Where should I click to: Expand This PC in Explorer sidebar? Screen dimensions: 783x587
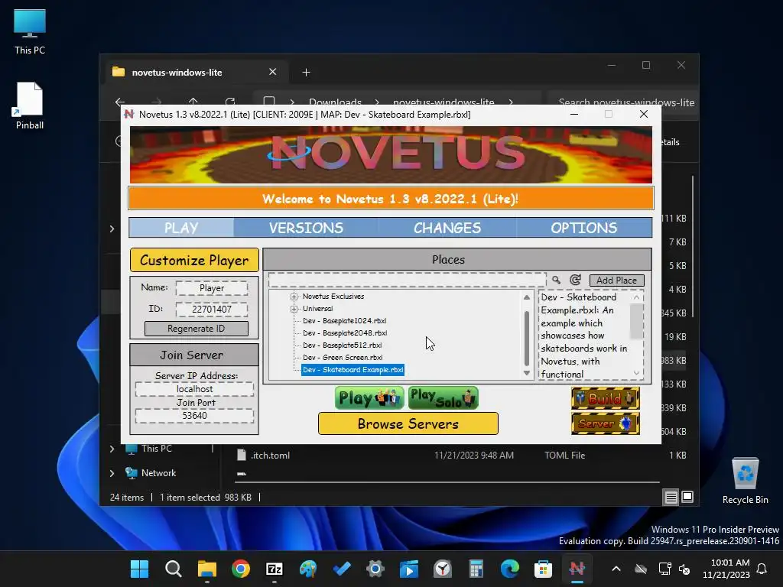(112, 449)
